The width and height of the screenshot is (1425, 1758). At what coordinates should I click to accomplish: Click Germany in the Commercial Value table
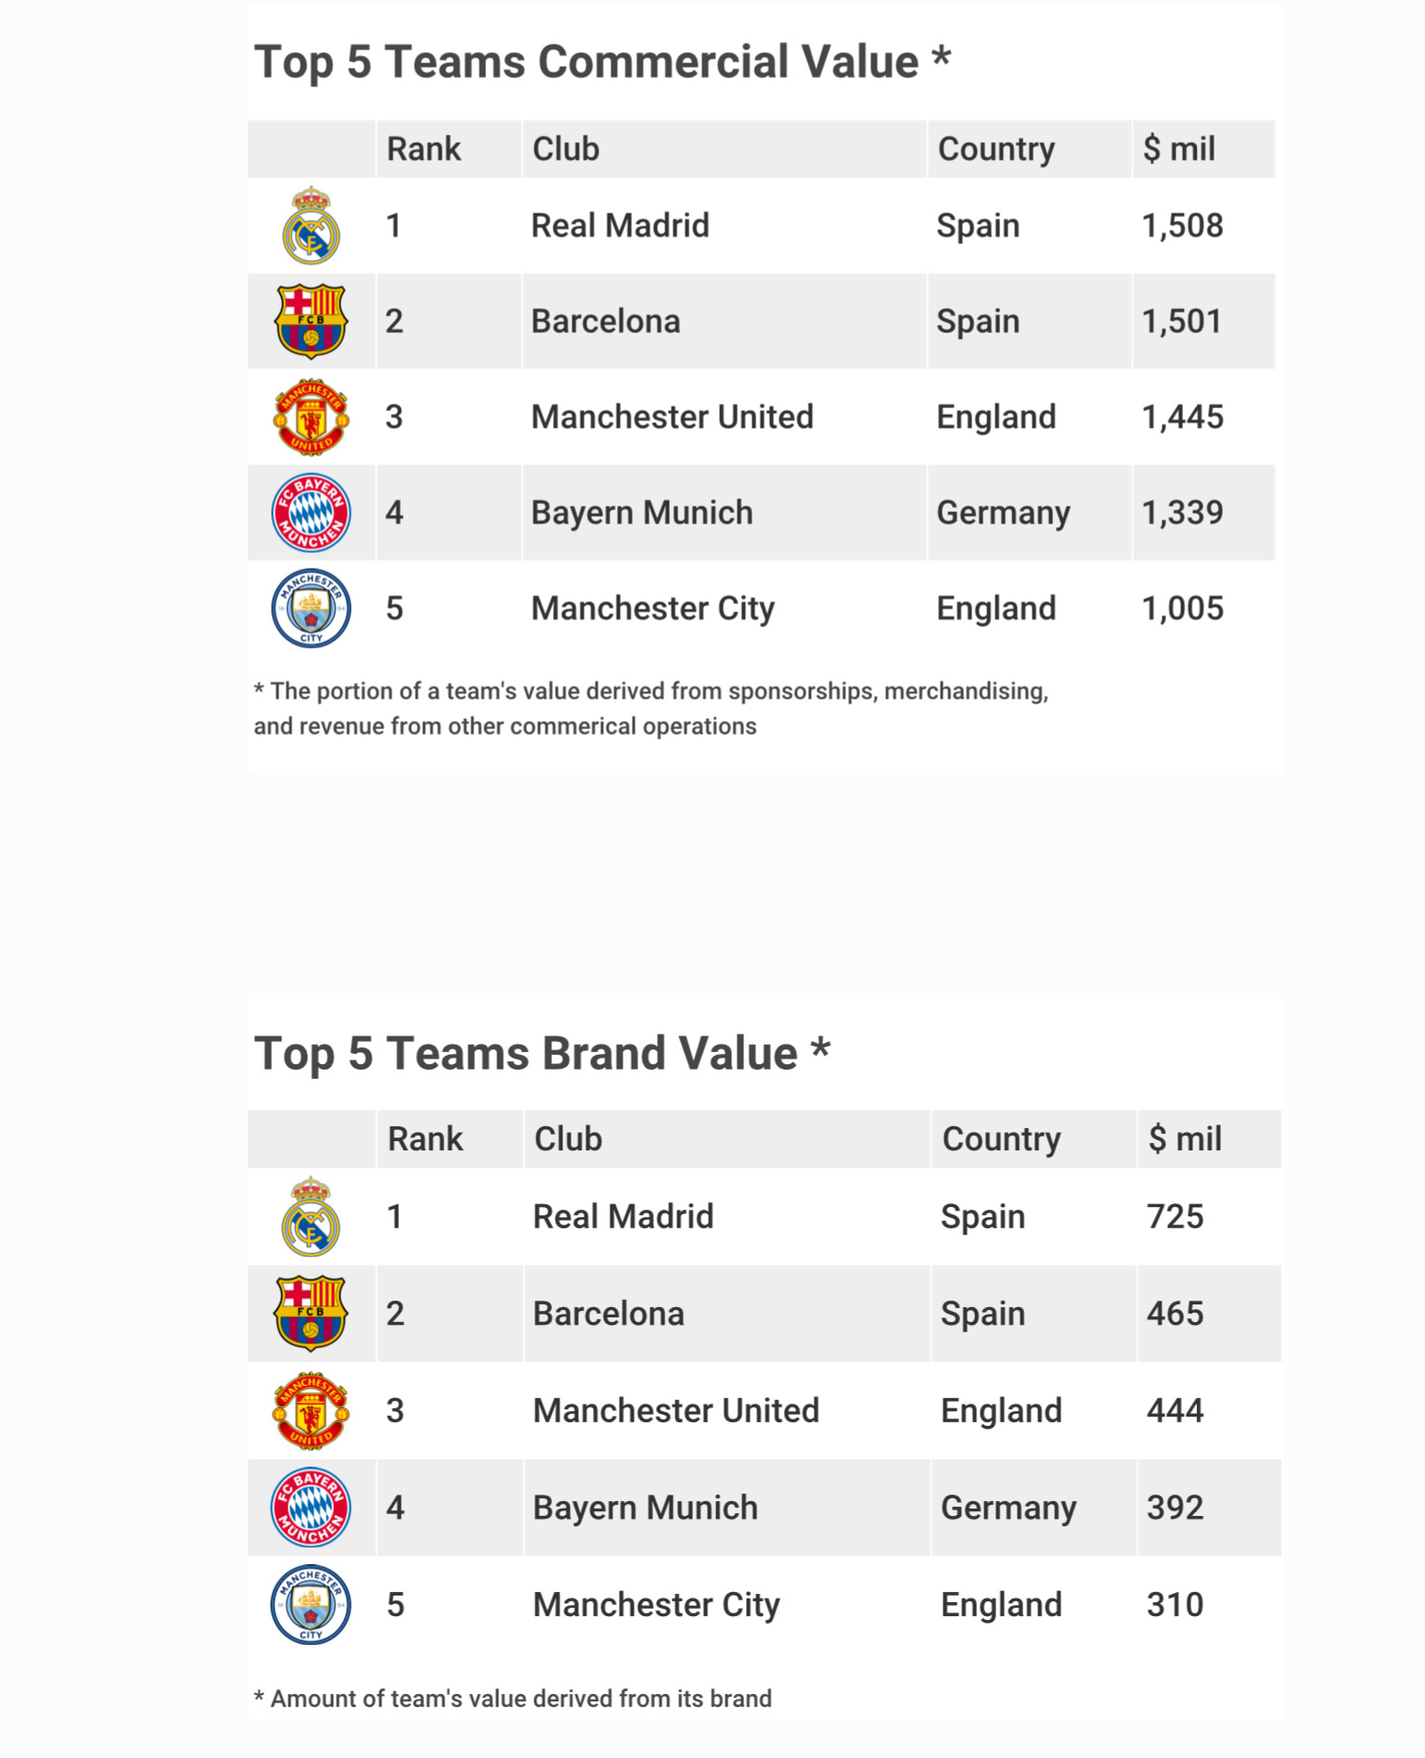click(x=1003, y=513)
